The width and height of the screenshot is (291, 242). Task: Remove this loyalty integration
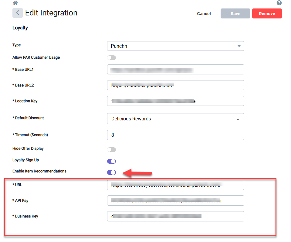[267, 14]
